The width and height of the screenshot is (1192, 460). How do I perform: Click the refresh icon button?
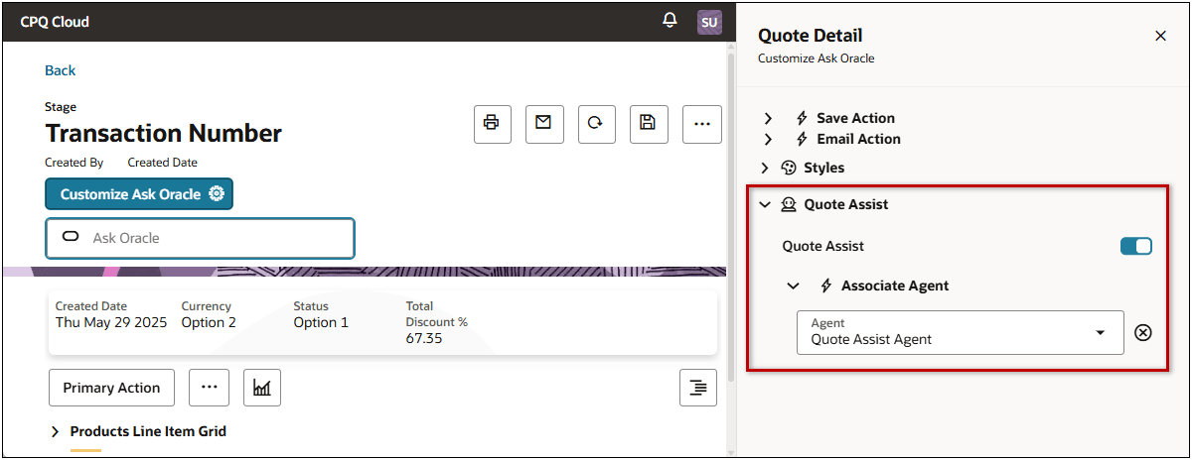(x=595, y=123)
